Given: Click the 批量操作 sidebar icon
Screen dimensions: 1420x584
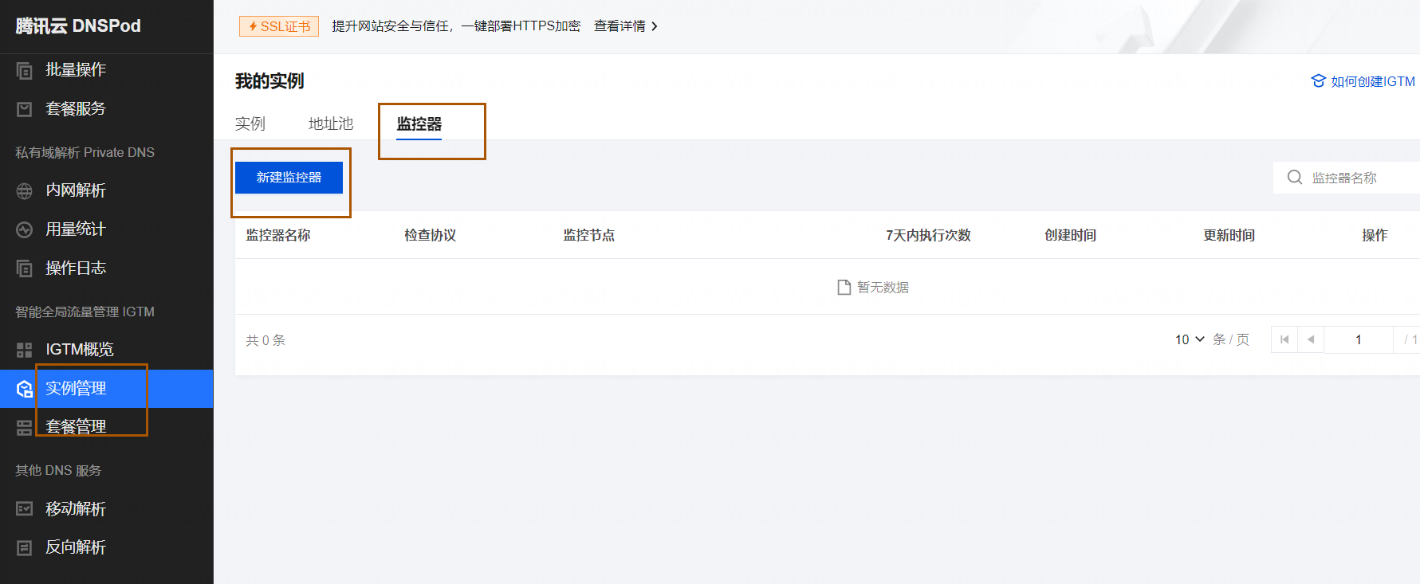Looking at the screenshot, I should pos(25,70).
